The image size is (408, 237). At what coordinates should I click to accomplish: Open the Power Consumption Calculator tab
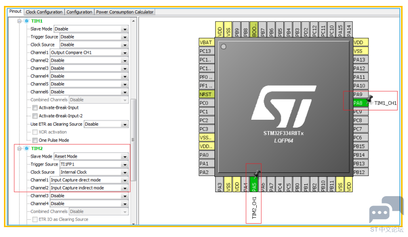[125, 12]
